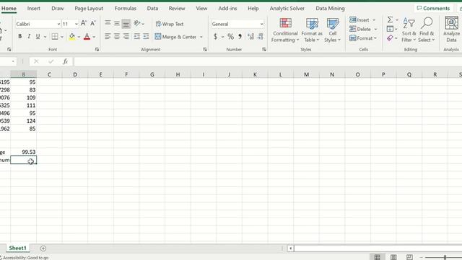Click Merge & Center button
The height and width of the screenshot is (260, 462).
pyautogui.click(x=175, y=37)
